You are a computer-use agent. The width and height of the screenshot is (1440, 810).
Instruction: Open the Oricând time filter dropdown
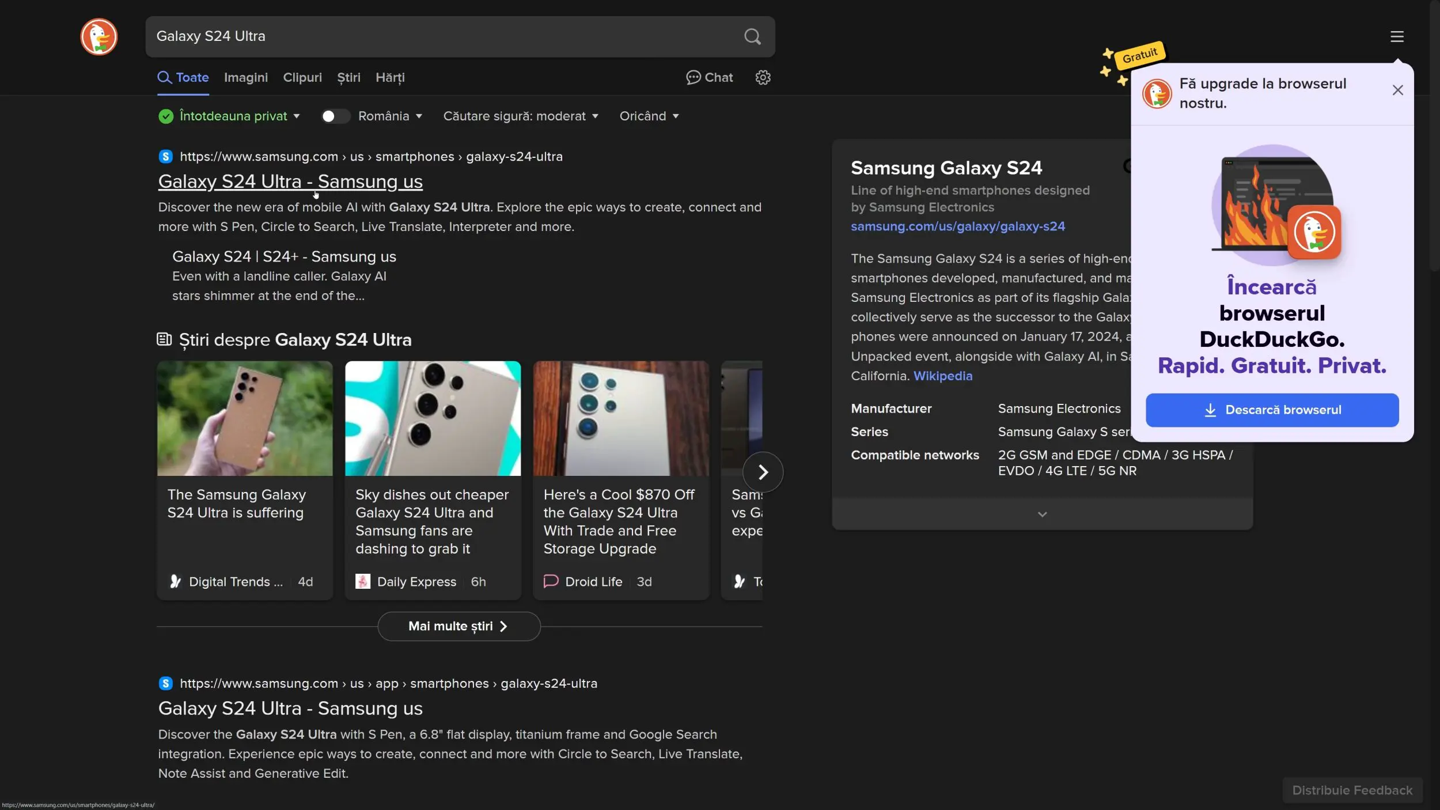click(649, 116)
